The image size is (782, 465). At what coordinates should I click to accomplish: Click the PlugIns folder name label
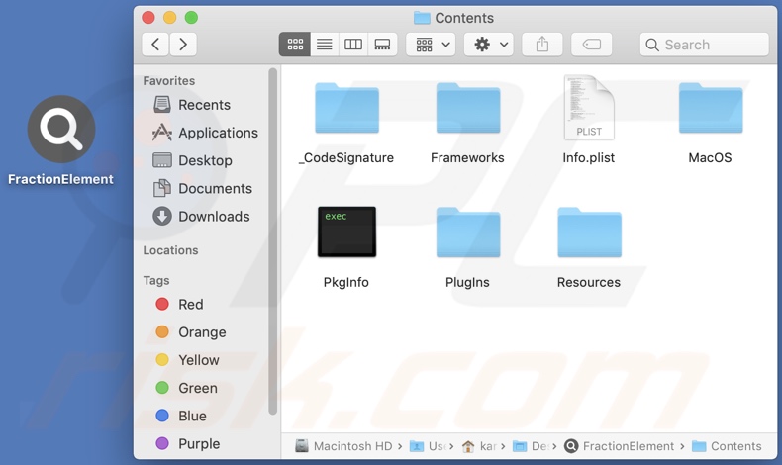[467, 282]
